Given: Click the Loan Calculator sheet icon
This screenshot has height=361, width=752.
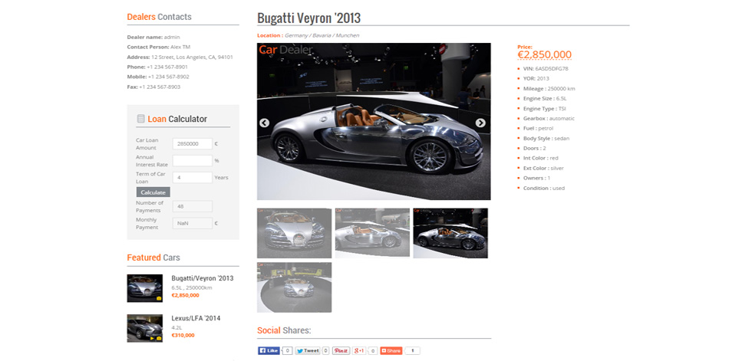Looking at the screenshot, I should coord(141,119).
